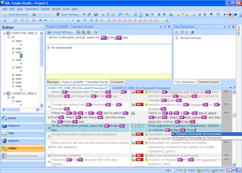Open Project Settings in Translation Results
Viewport: 242px width, 173px height.
60,32
